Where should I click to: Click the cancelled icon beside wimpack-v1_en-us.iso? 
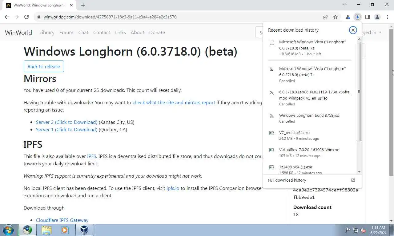coord(271,92)
